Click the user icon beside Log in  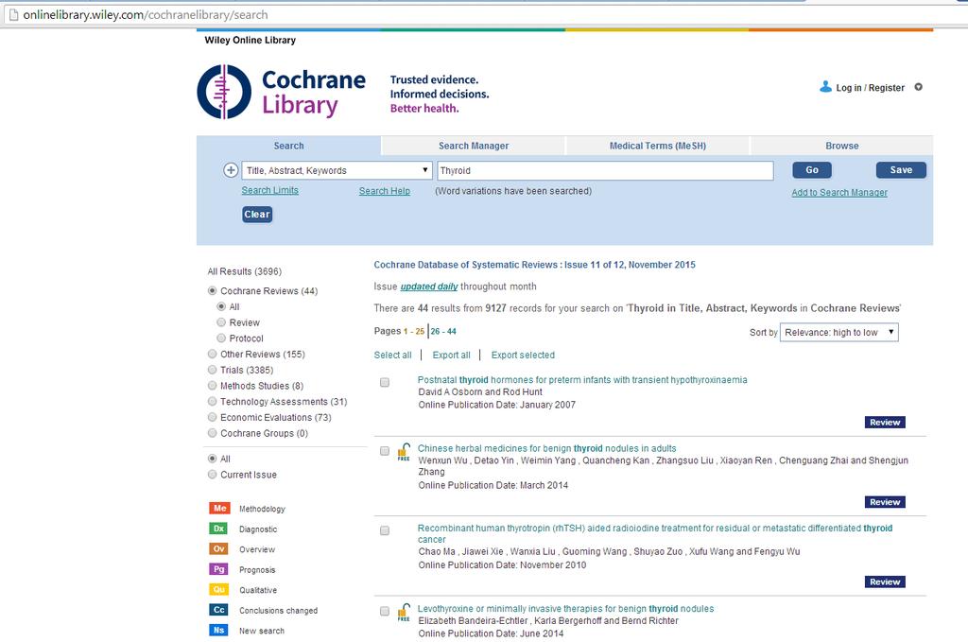coord(825,87)
